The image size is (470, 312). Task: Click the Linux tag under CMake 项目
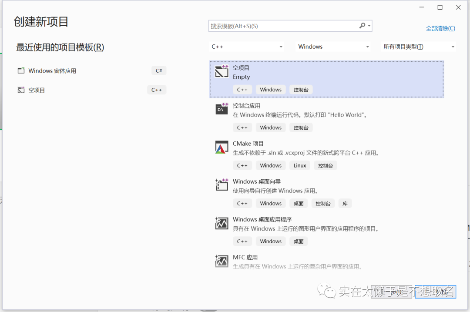[x=300, y=165]
